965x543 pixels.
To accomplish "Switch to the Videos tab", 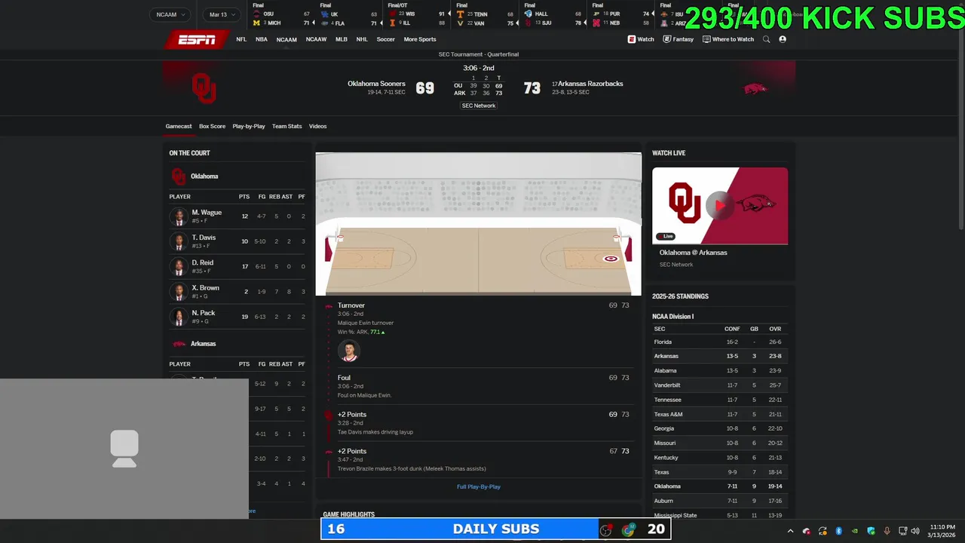I will click(x=317, y=126).
